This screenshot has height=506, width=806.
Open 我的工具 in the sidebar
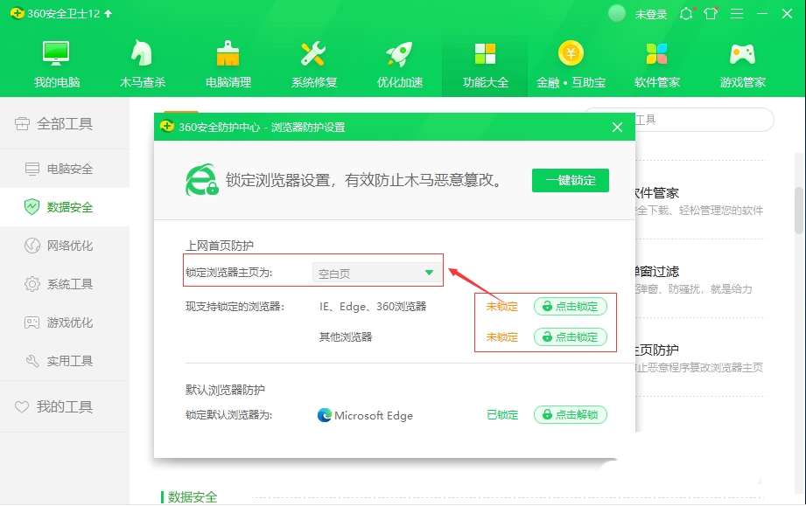coord(65,406)
